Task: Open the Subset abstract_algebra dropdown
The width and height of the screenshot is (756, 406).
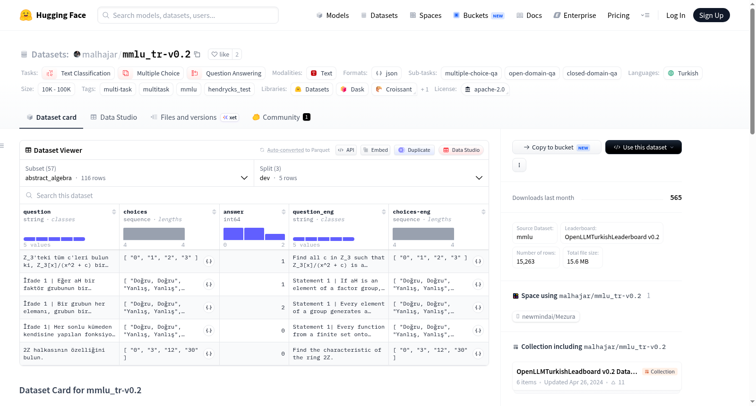Action: pyautogui.click(x=137, y=173)
